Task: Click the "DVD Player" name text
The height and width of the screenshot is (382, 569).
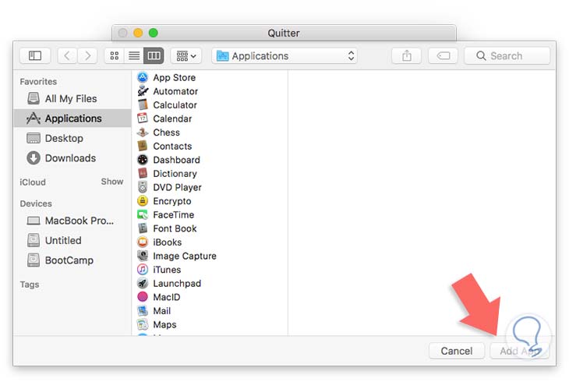Action: pos(177,187)
